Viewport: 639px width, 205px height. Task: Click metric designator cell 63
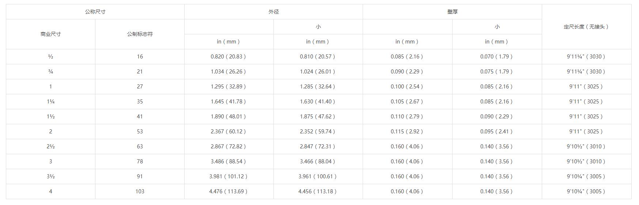coord(140,147)
